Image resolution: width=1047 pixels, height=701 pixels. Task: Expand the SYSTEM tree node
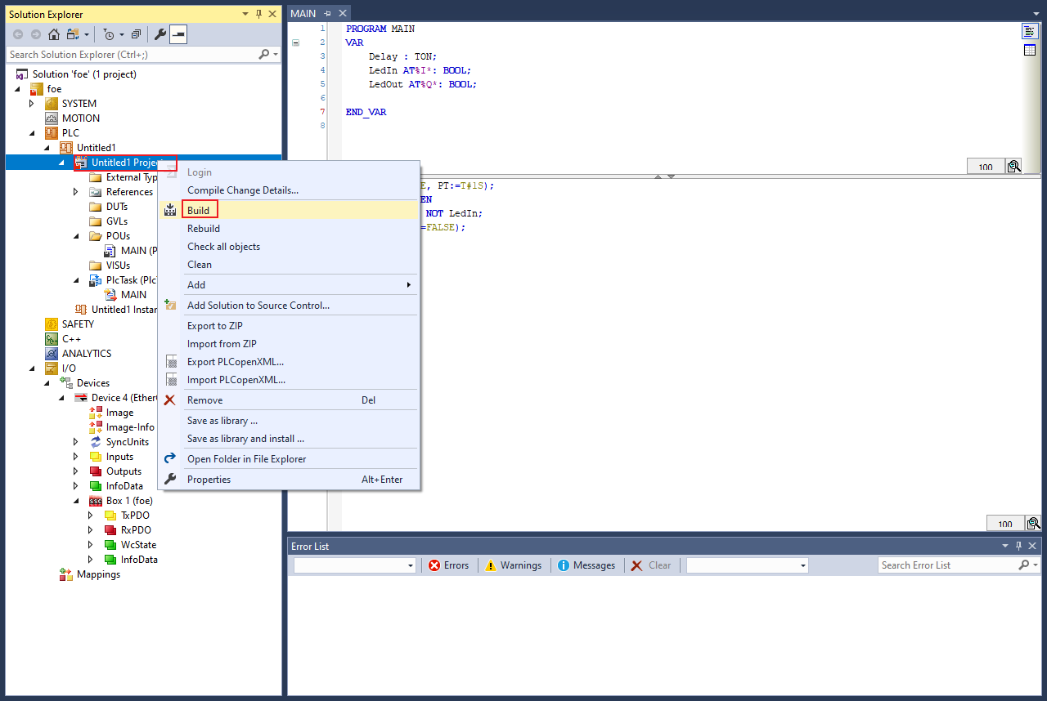32,104
